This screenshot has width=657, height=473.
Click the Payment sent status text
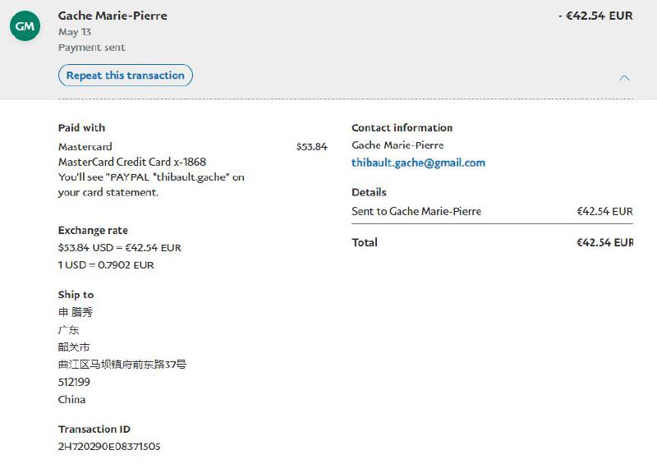[x=91, y=48]
